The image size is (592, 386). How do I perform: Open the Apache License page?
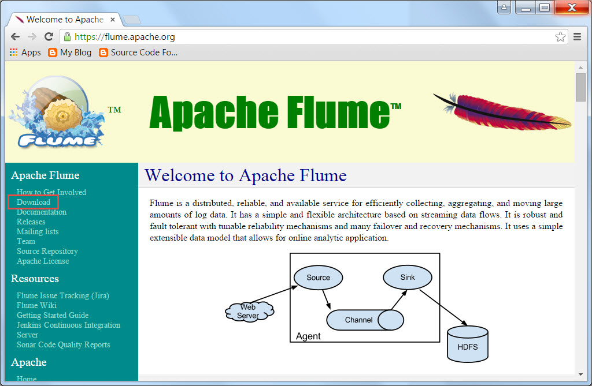(43, 261)
